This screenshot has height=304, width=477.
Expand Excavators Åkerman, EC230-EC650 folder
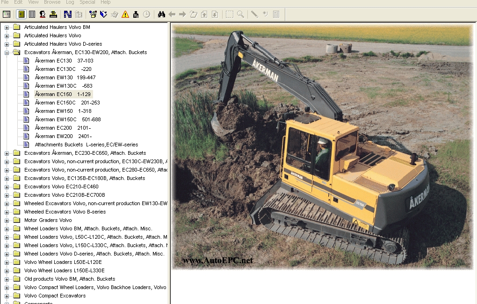7,153
